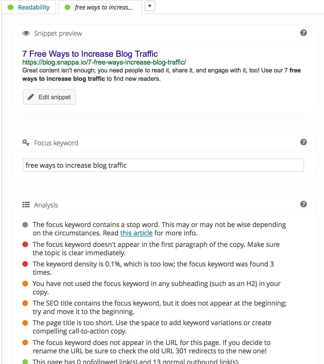Screen dimensions: 324x364
Task: Click the red bullet for keyword density warning
Action: tap(25, 264)
